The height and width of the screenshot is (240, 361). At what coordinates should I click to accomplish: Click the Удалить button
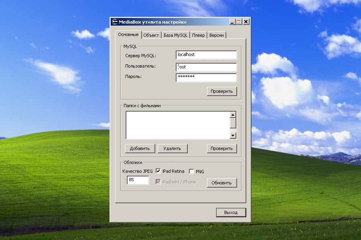173,148
